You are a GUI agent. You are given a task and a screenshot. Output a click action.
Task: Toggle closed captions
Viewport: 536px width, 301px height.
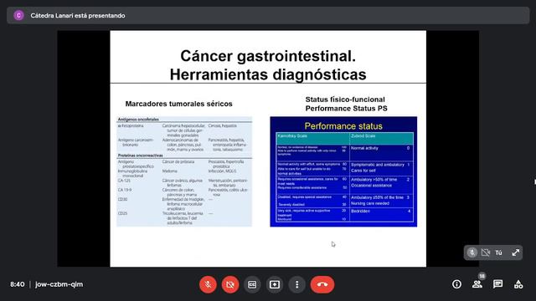[x=252, y=284]
